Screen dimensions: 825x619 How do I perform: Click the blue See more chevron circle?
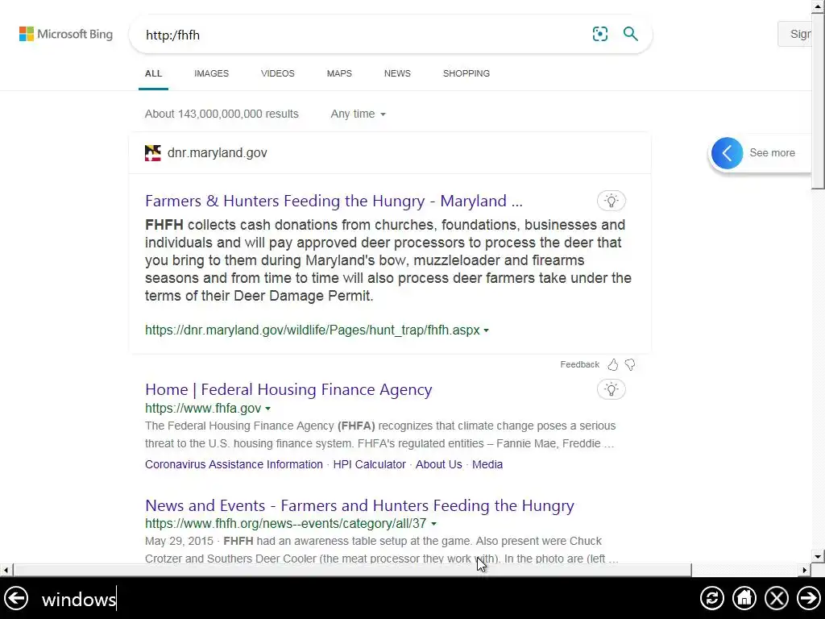[728, 153]
